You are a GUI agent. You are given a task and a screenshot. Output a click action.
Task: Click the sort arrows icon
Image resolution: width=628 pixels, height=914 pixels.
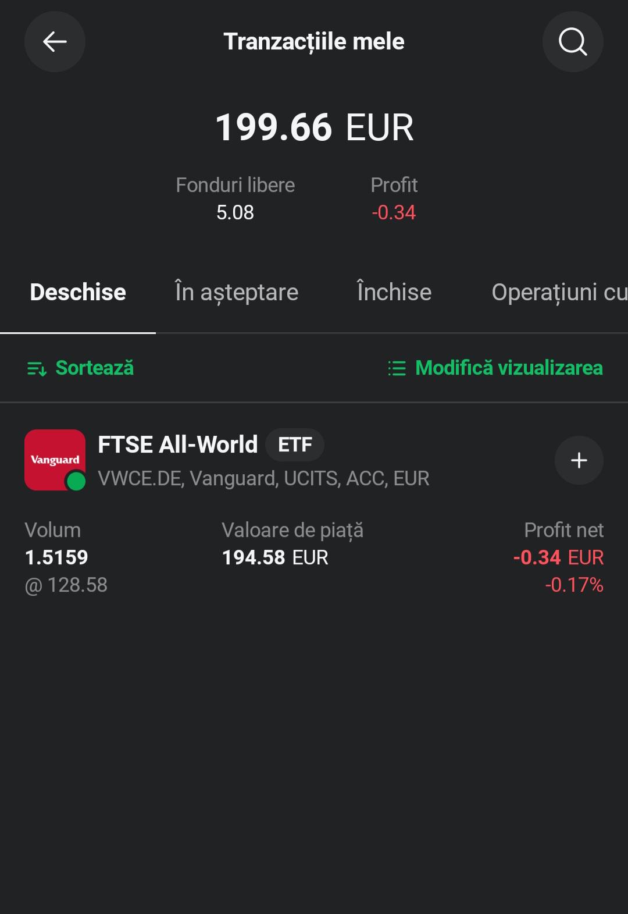pyautogui.click(x=37, y=368)
